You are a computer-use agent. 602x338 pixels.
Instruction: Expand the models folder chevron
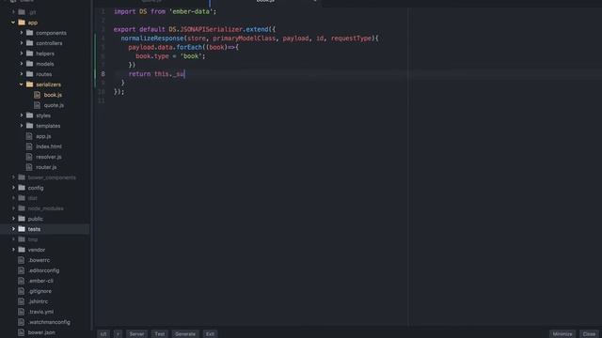tap(22, 64)
